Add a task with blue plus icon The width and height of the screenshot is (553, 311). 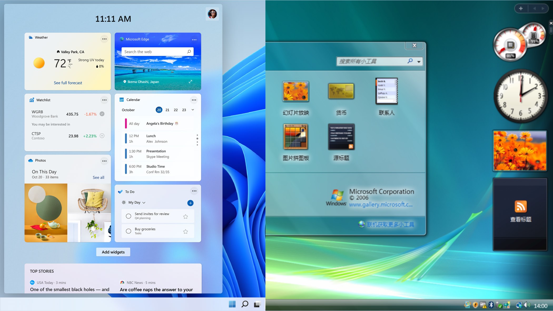click(x=190, y=203)
